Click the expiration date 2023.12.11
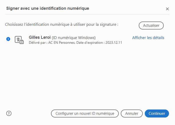This screenshot has width=175, height=125. click(x=114, y=43)
